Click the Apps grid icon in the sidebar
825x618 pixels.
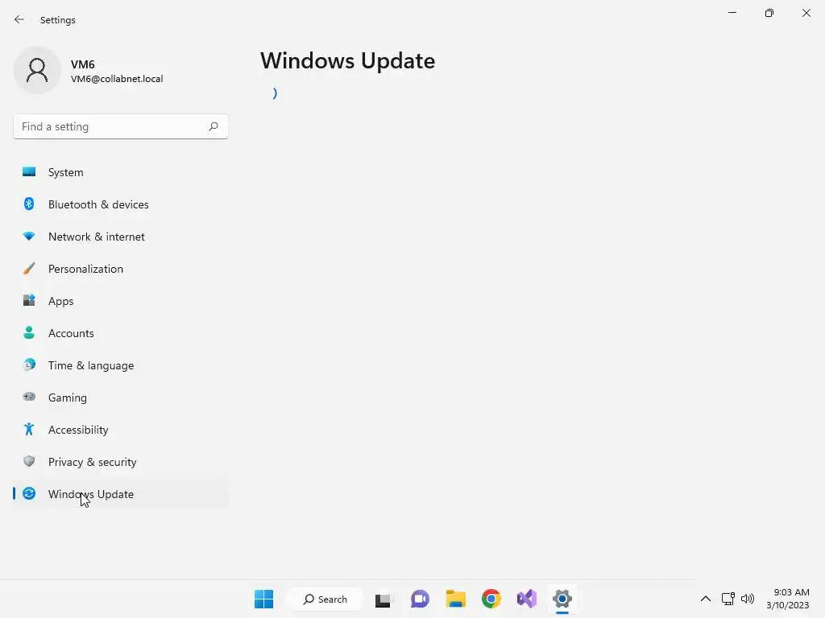click(x=29, y=300)
